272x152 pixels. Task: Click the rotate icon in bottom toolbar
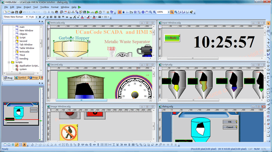[x=32, y=145]
